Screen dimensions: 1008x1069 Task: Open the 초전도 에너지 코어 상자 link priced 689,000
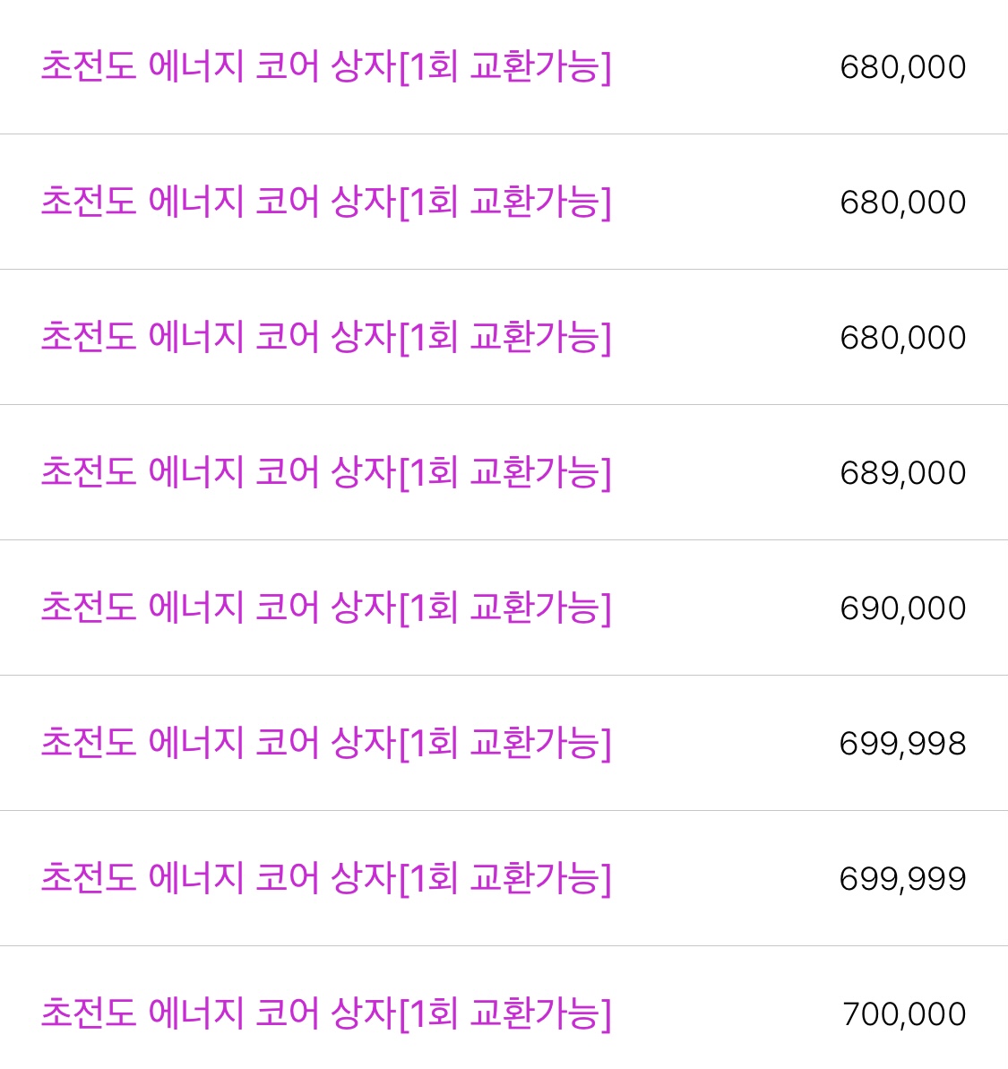(326, 472)
